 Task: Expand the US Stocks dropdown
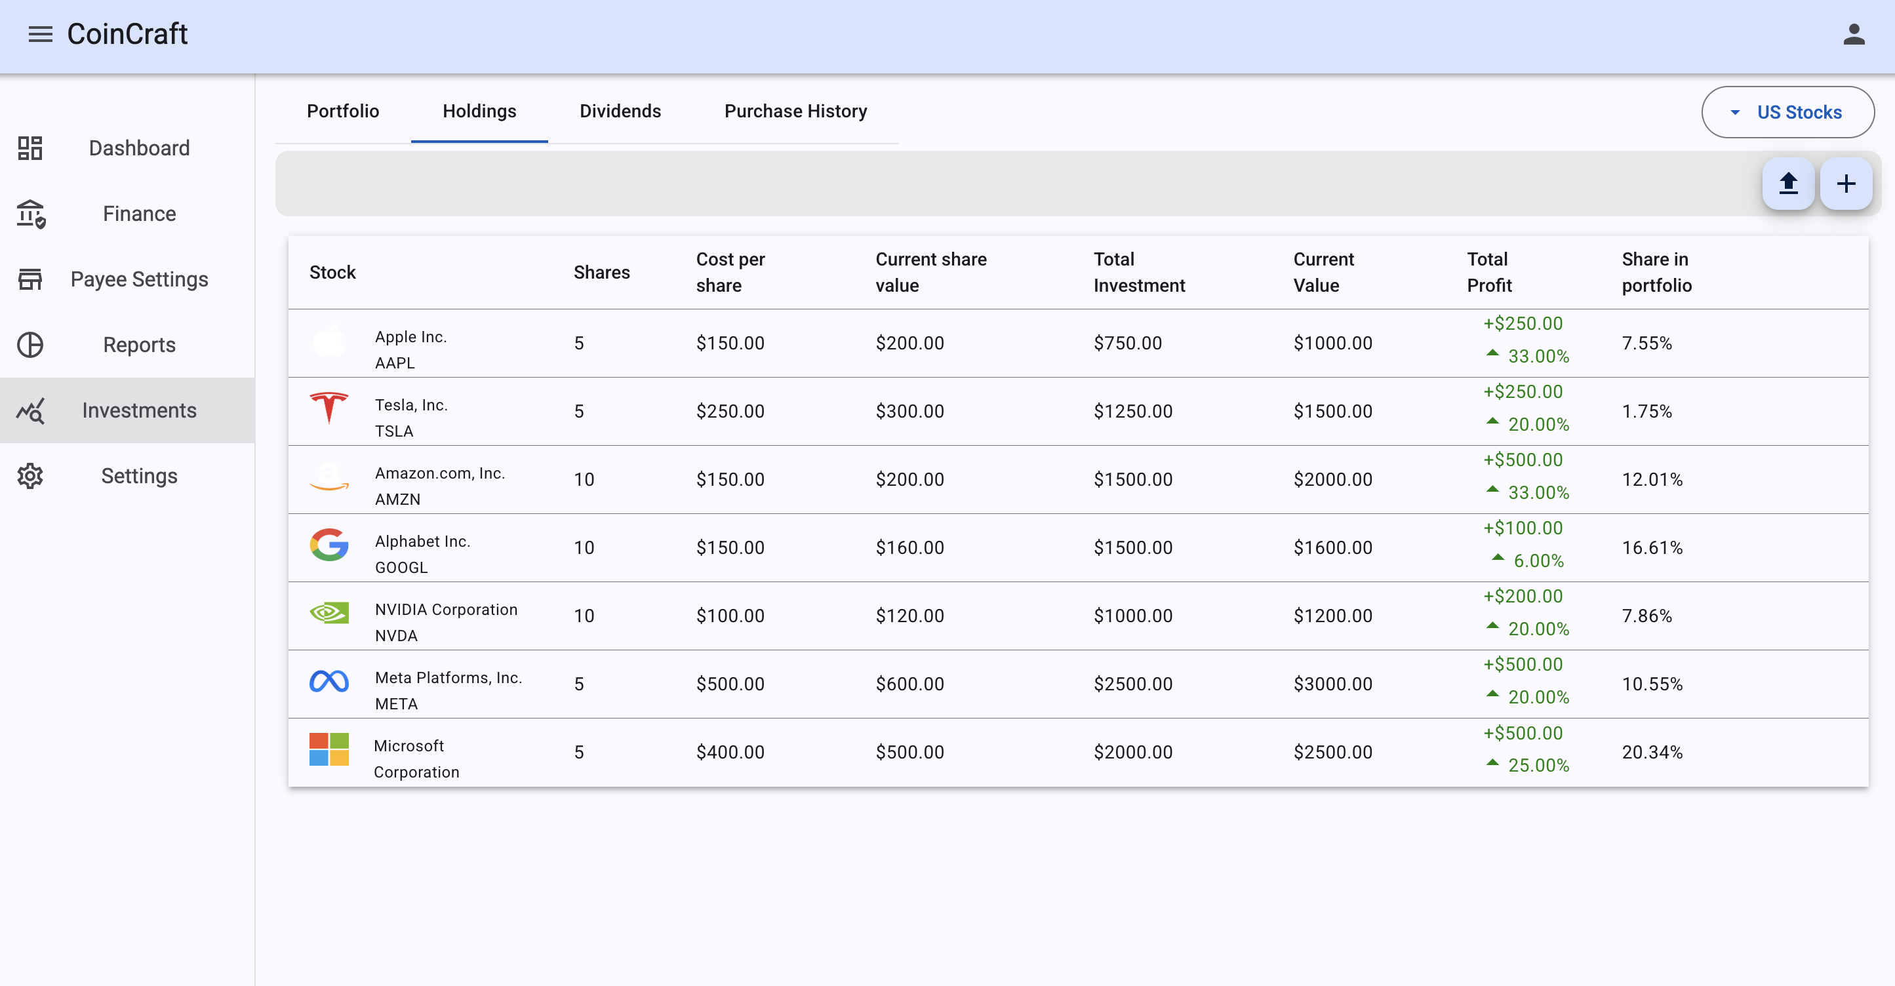[x=1787, y=111]
